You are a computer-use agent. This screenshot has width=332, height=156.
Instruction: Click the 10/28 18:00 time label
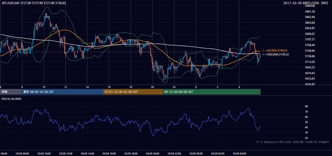(x=131, y=153)
